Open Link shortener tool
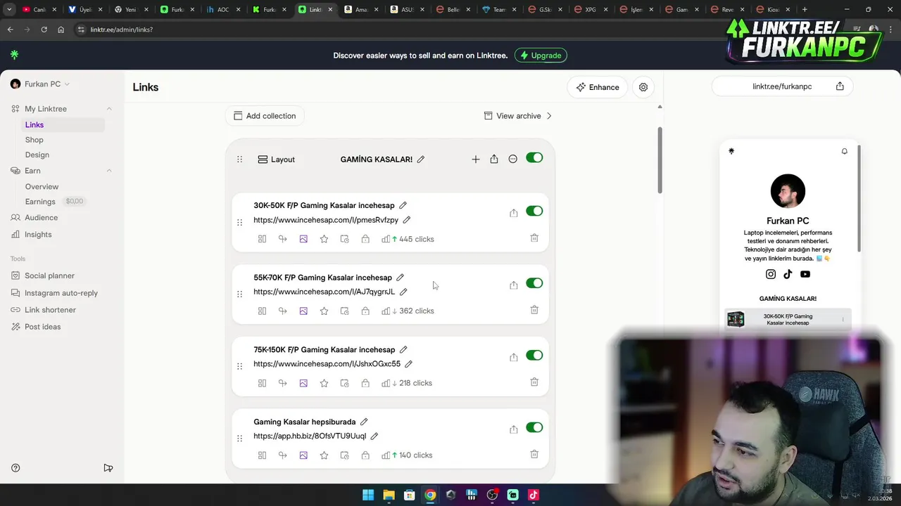 (50, 310)
